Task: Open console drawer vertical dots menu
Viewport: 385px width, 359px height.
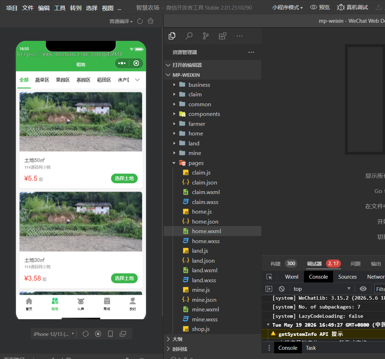Action: (x=269, y=348)
